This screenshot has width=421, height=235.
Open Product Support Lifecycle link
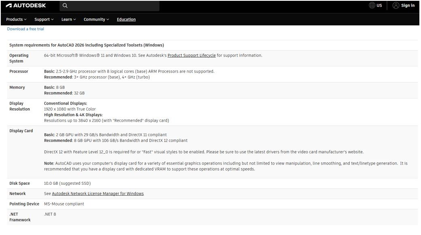(191, 56)
